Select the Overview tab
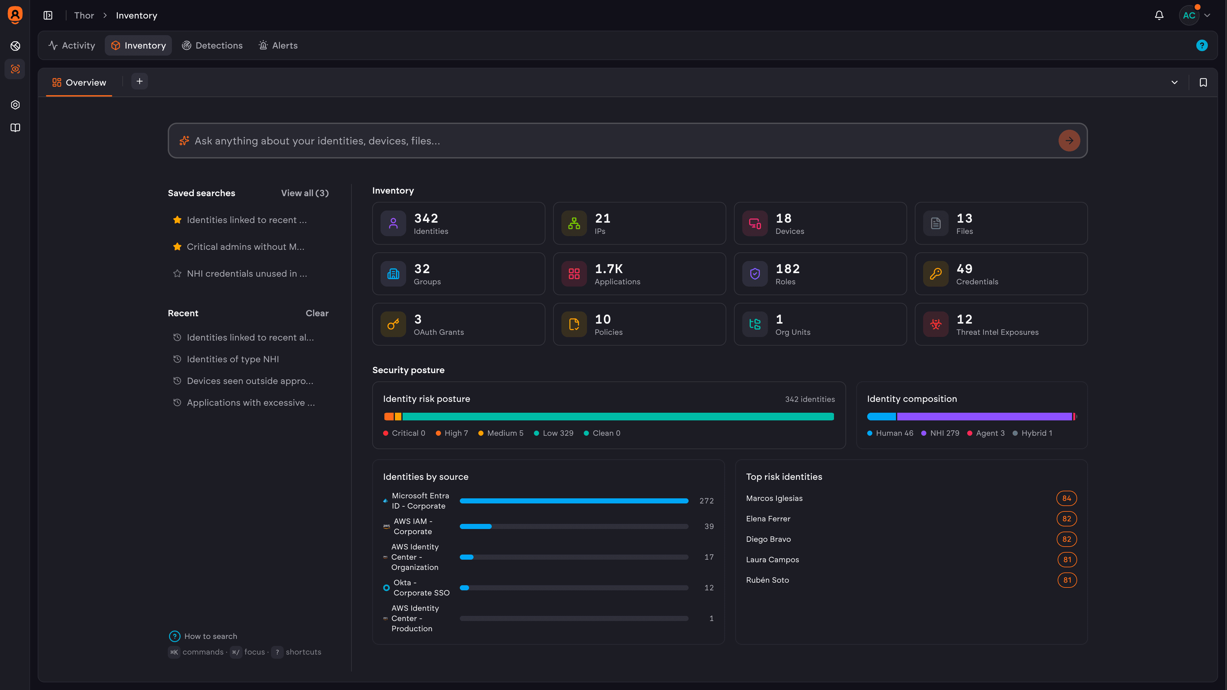This screenshot has height=690, width=1227. 79,82
